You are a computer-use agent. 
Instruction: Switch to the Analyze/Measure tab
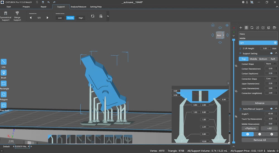click(78, 7)
